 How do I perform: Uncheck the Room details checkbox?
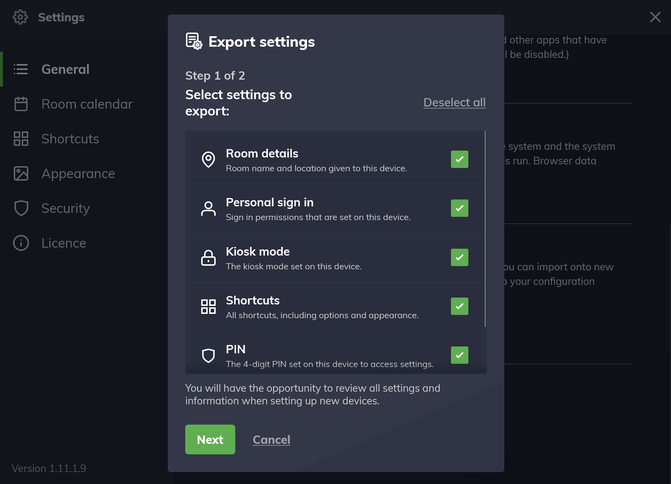459,159
